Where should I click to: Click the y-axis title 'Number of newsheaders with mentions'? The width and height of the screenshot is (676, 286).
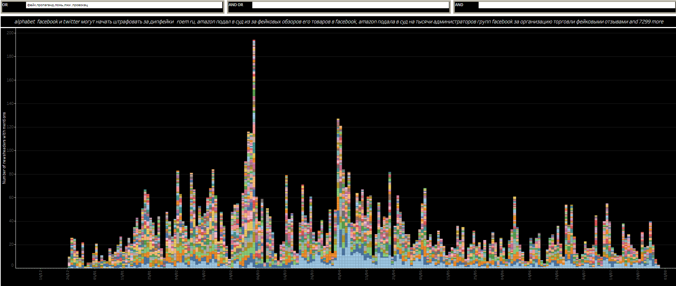tap(4, 148)
